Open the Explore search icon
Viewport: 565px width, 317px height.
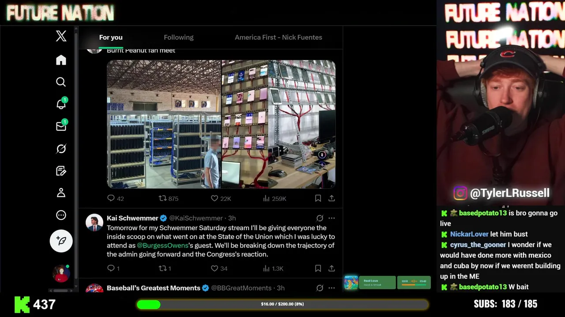click(61, 82)
